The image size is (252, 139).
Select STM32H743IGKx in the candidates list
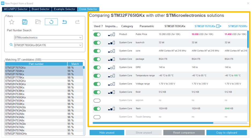[x=16, y=84]
